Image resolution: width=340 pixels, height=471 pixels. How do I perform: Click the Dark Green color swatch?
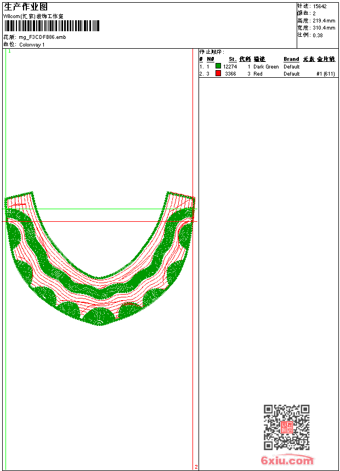(x=218, y=66)
